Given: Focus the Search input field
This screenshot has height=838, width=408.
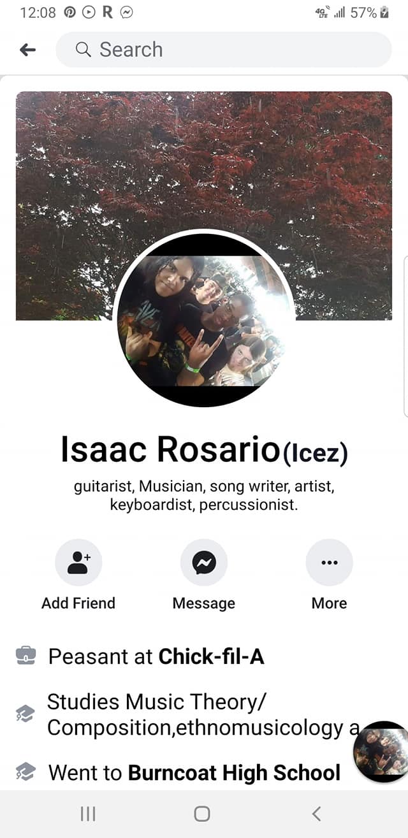Looking at the screenshot, I should (x=224, y=50).
